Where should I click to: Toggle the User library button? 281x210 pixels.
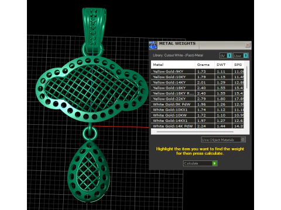pyautogui.click(x=241, y=55)
